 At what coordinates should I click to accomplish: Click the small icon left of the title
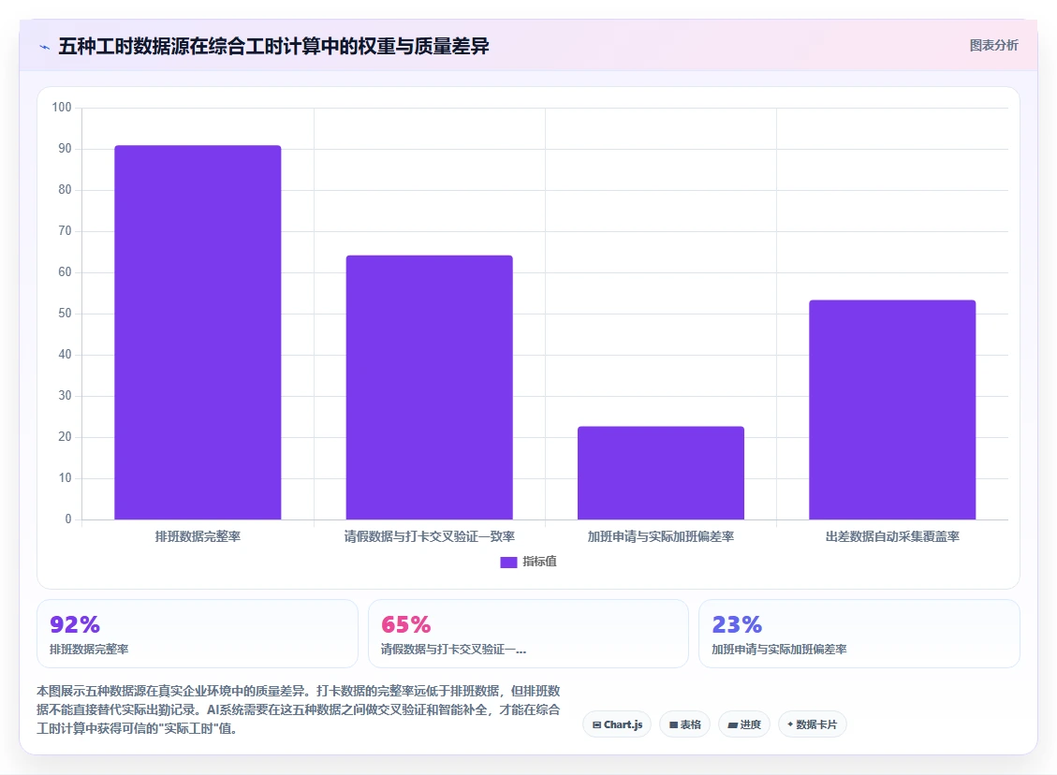click(x=45, y=47)
